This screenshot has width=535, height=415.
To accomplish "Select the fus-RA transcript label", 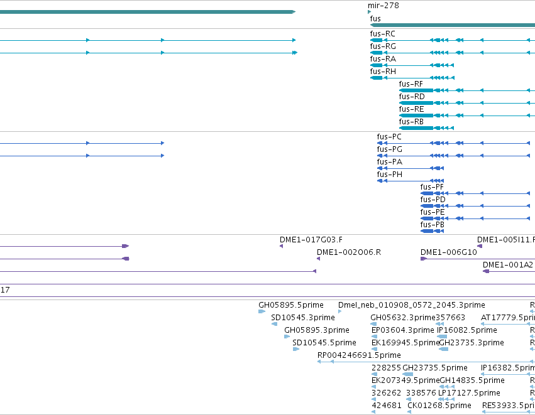I will tap(383, 59).
